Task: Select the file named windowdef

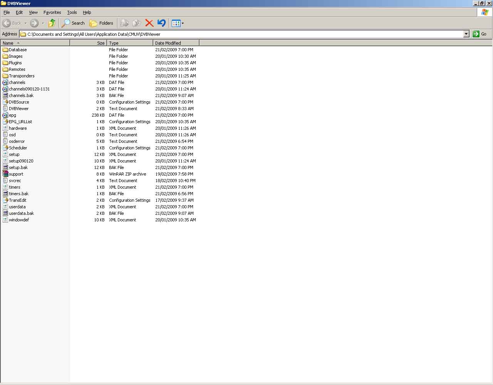Action: (x=19, y=220)
